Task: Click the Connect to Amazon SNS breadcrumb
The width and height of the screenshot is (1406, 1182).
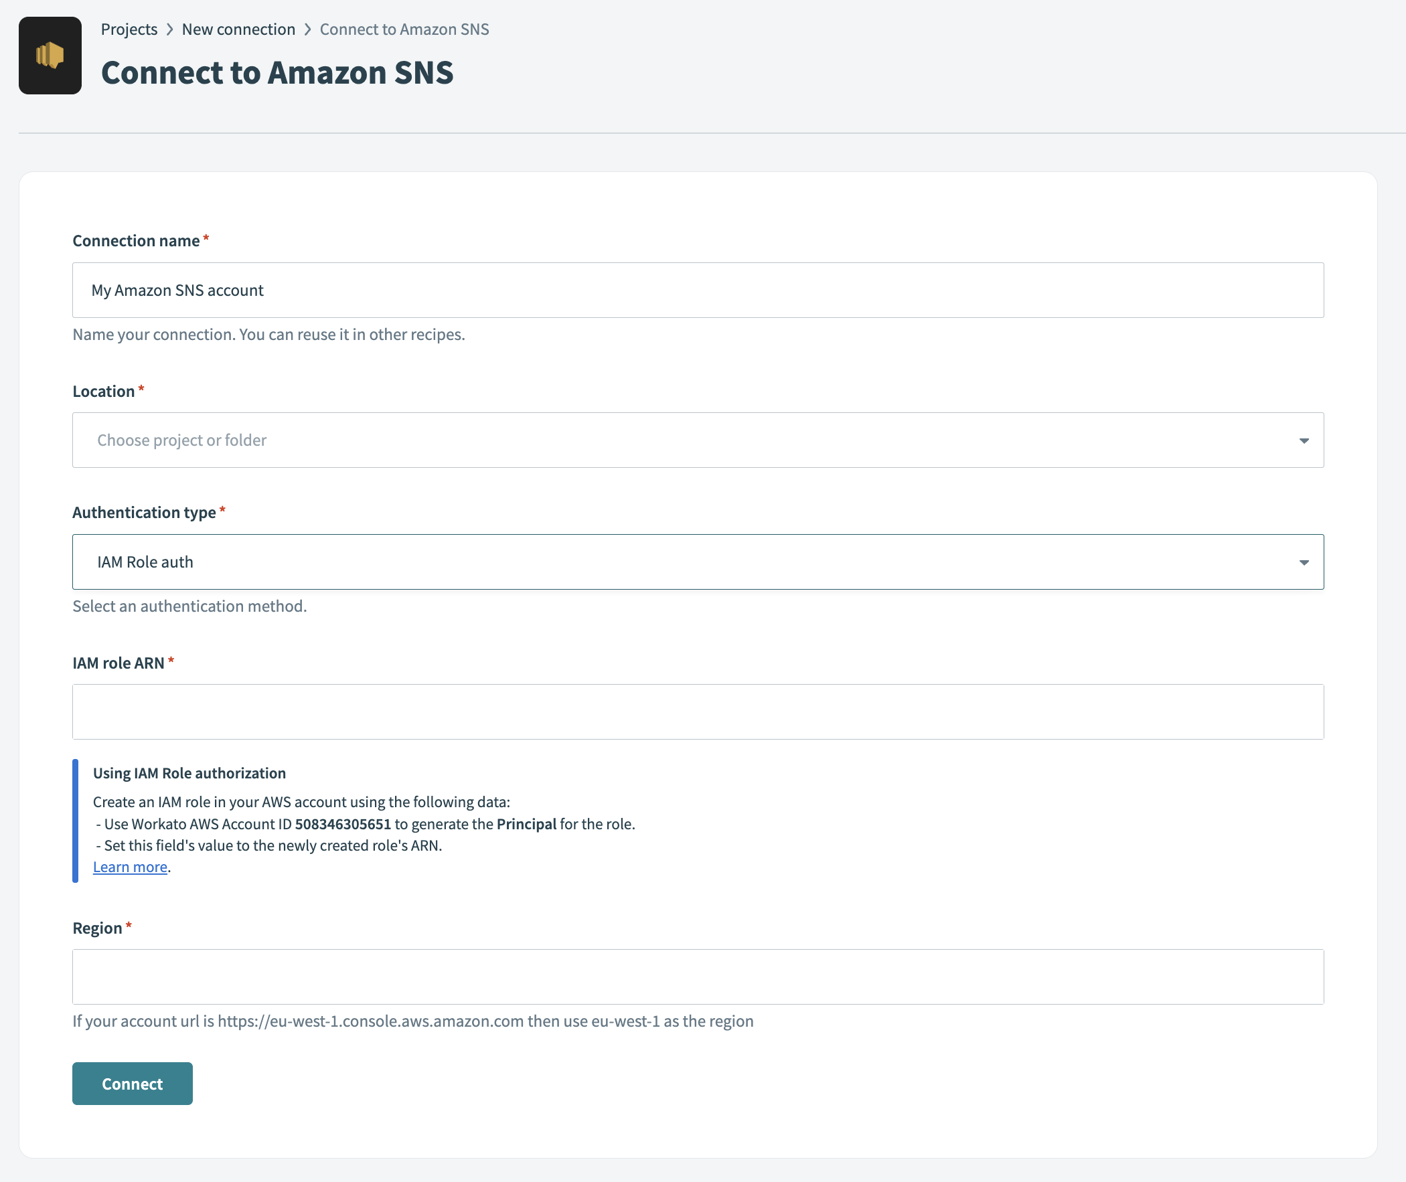Action: point(404,29)
